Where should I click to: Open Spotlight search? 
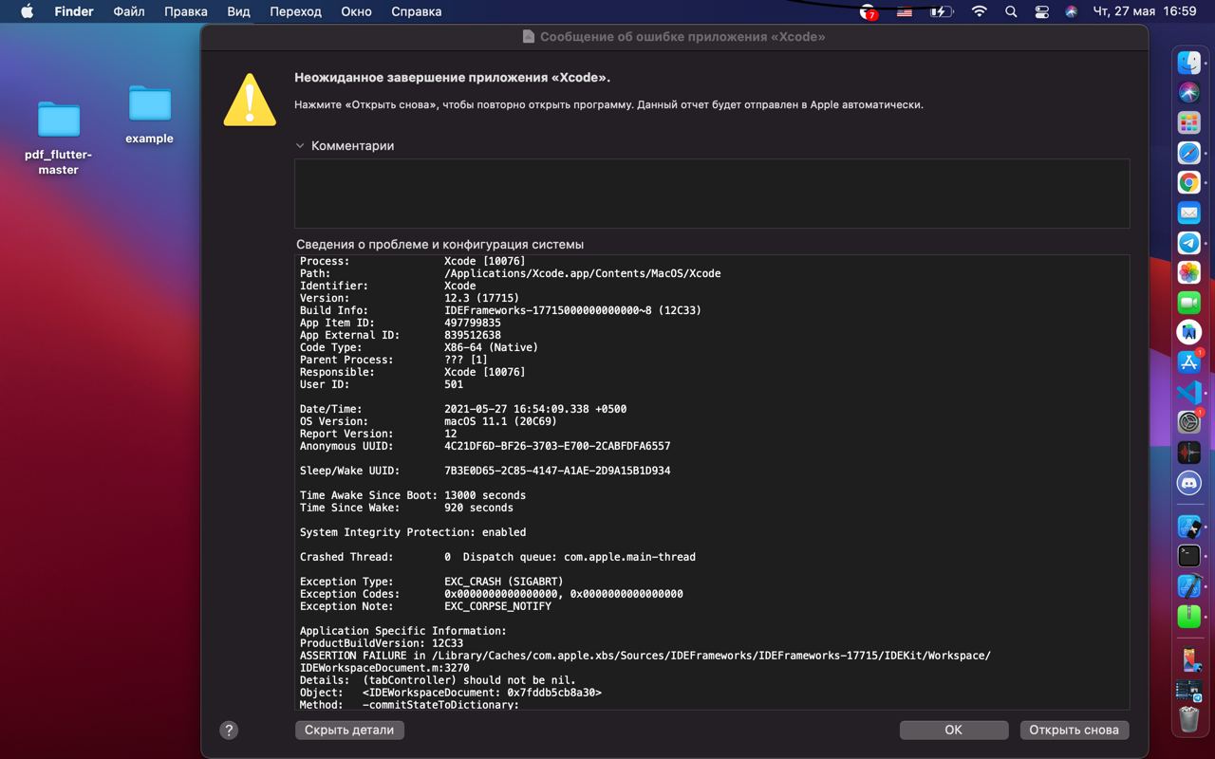(x=1011, y=11)
